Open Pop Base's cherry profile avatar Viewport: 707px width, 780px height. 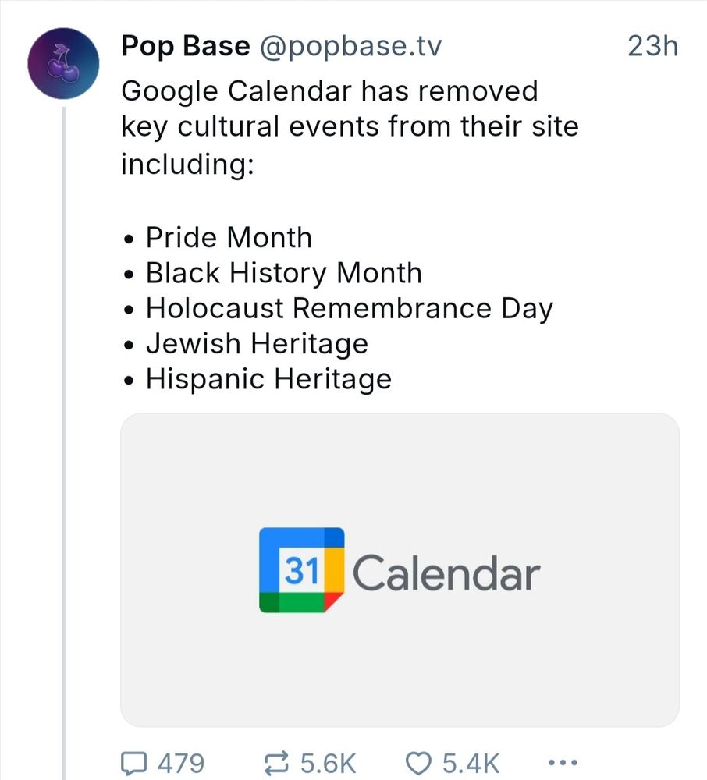[x=63, y=63]
